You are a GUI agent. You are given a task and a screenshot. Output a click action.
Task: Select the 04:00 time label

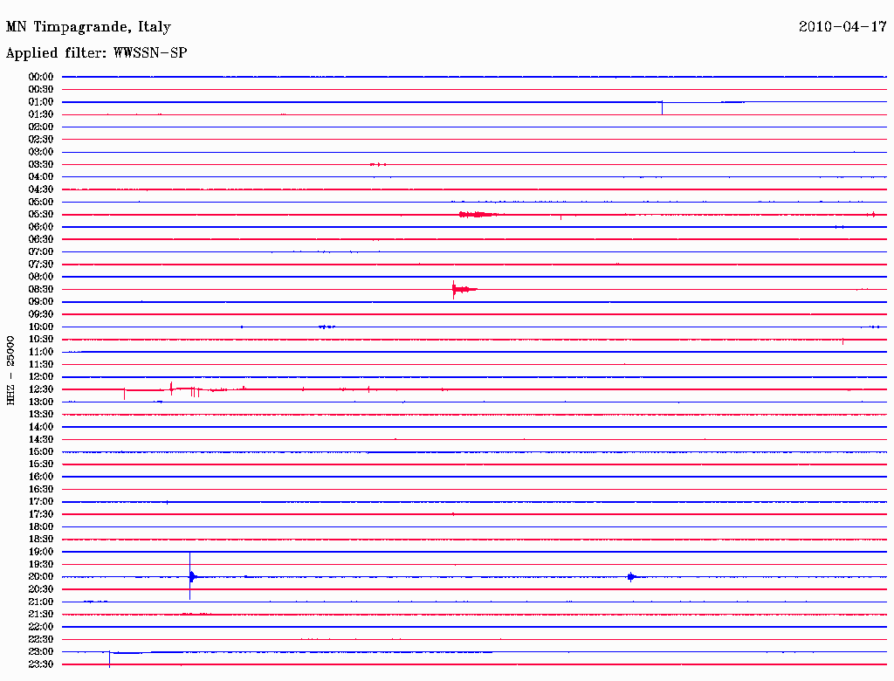(41, 177)
